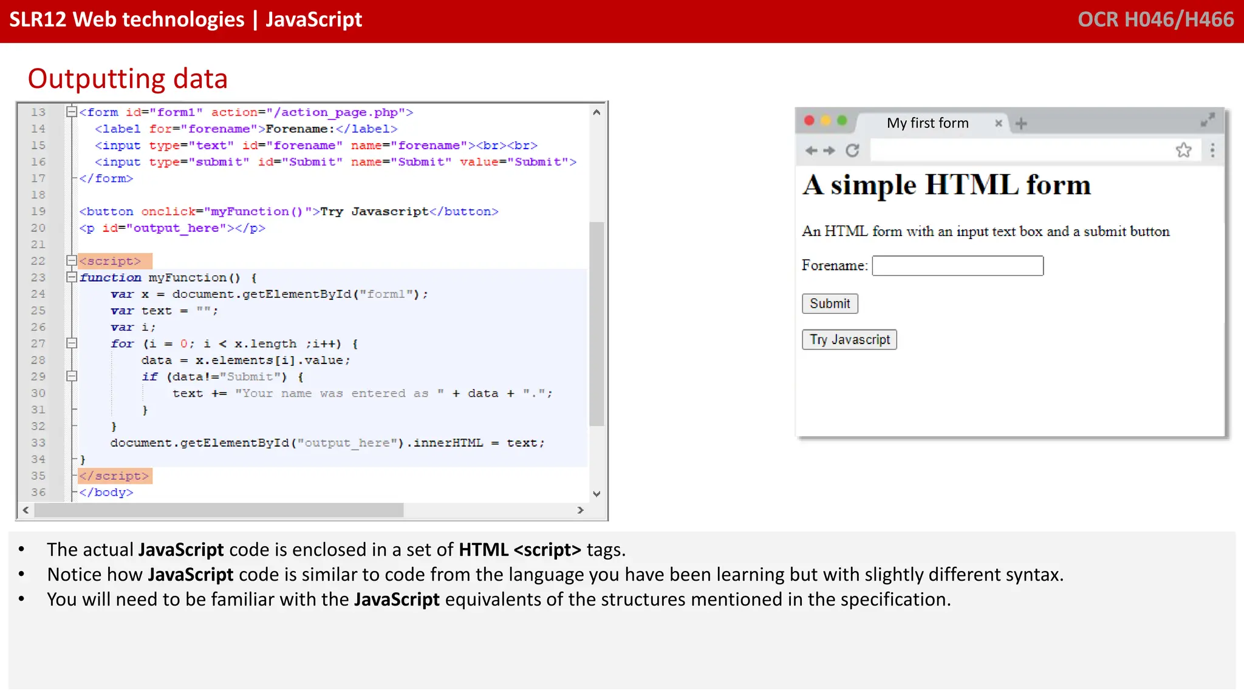Image resolution: width=1244 pixels, height=699 pixels.
Task: Click the paragraph describing the HTML form
Action: pyautogui.click(x=985, y=231)
